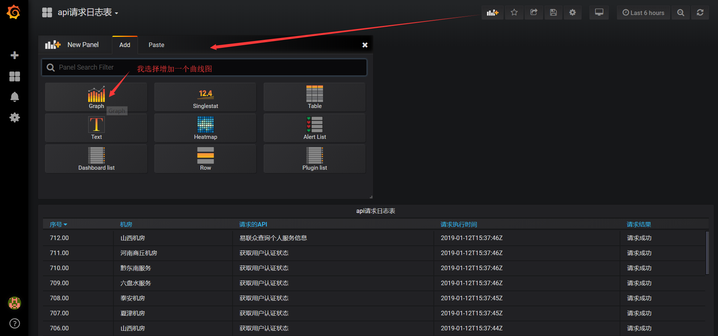Add a Dashboard list panel
The width and height of the screenshot is (718, 336).
(96, 159)
